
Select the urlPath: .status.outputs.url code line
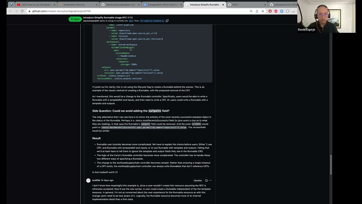(114, 76)
